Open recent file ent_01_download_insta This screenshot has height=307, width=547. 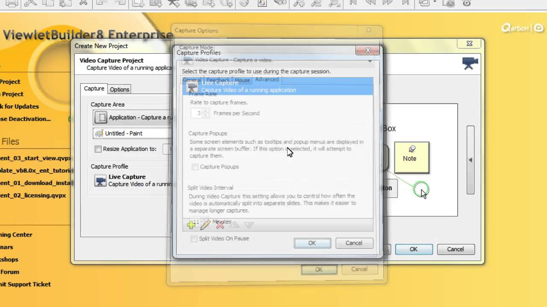tap(35, 183)
